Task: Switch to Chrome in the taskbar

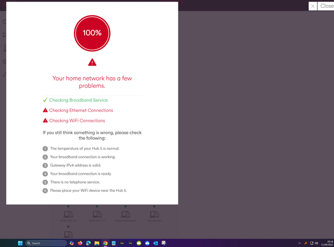Action: [x=105, y=243]
